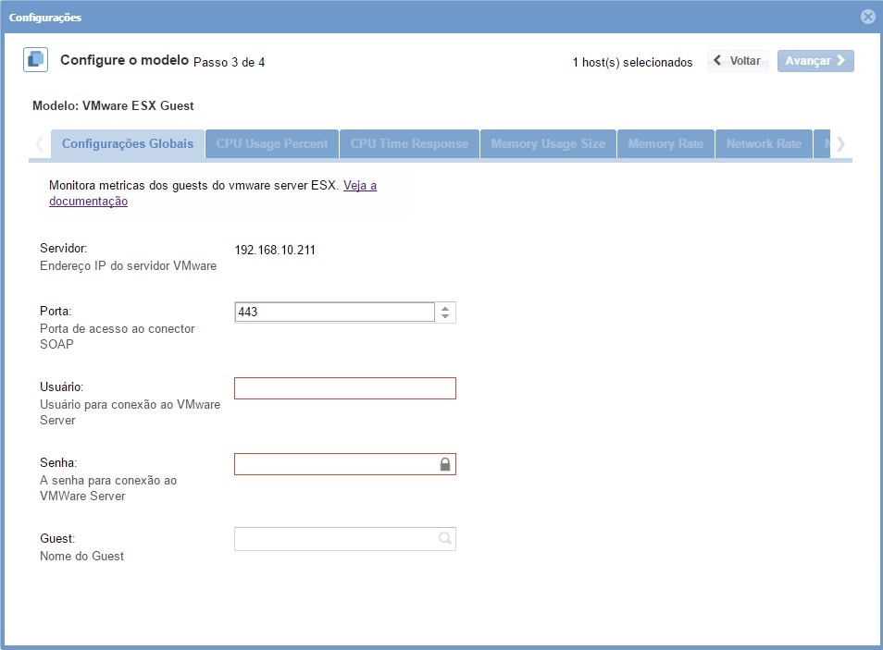Open the Veja a documentação link
The height and width of the screenshot is (650, 883).
coord(360,186)
